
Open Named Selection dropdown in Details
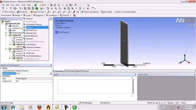click(x=51, y=73)
